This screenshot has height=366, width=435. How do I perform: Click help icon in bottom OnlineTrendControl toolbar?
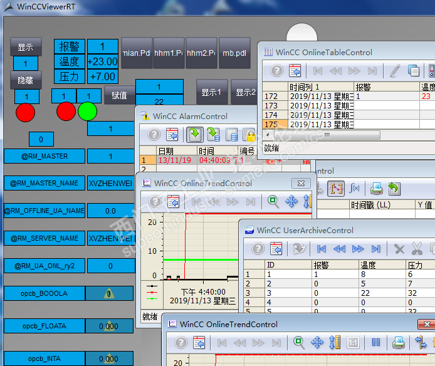[181, 343]
